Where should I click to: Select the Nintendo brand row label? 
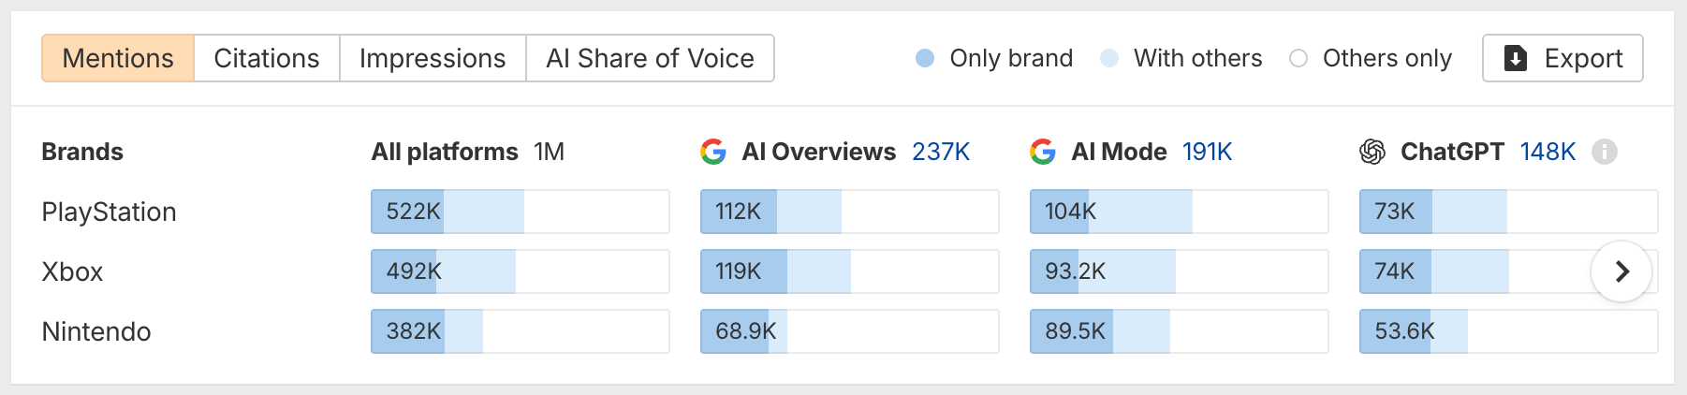[x=96, y=331]
